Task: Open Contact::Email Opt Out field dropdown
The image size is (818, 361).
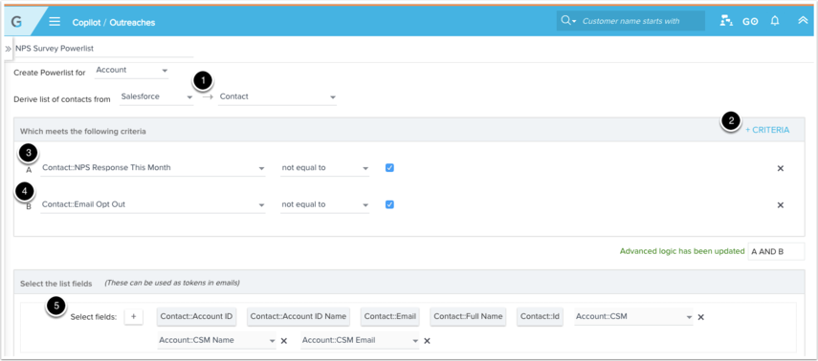Action: point(153,204)
